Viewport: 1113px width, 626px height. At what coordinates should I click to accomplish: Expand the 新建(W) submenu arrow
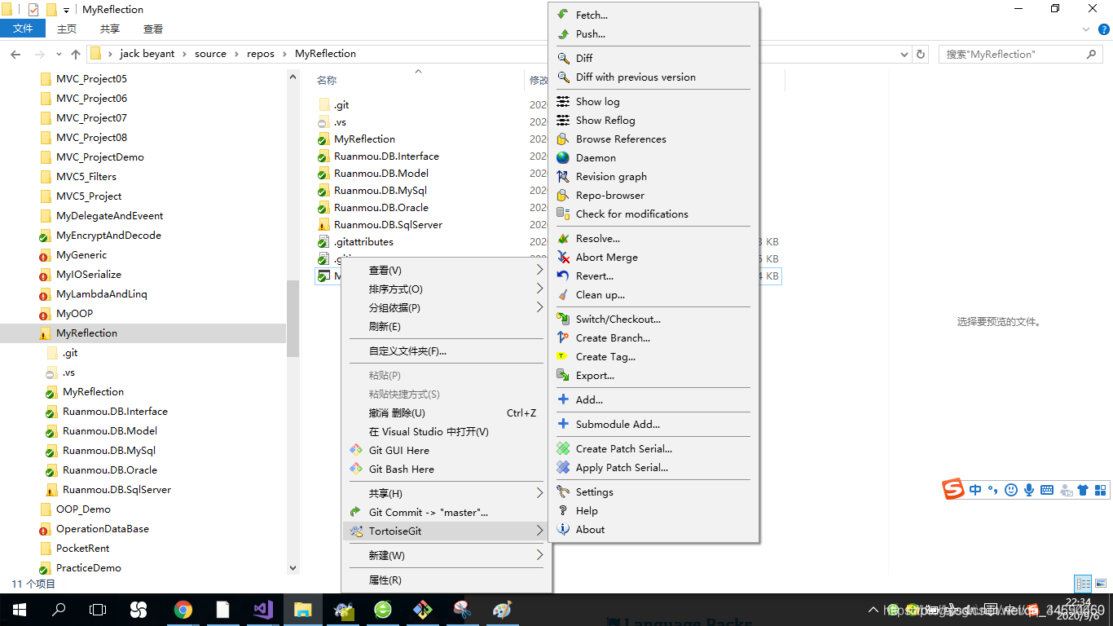point(539,555)
